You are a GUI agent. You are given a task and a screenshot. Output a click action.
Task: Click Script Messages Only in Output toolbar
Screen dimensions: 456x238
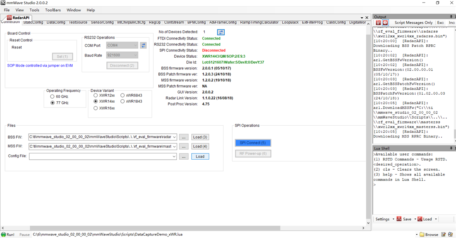(x=413, y=23)
